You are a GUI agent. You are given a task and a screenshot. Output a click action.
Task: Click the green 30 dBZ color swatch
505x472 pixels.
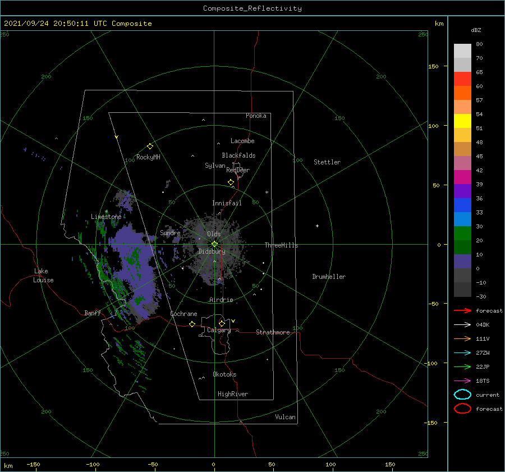(462, 233)
